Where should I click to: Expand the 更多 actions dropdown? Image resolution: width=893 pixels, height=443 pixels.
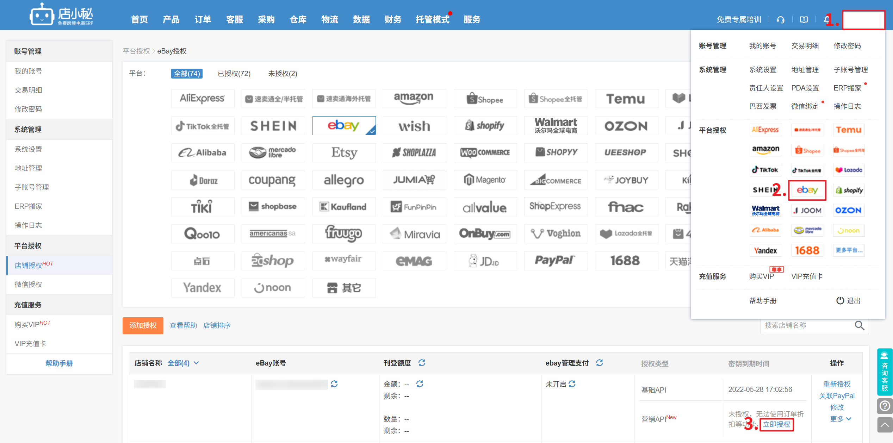[x=840, y=419]
